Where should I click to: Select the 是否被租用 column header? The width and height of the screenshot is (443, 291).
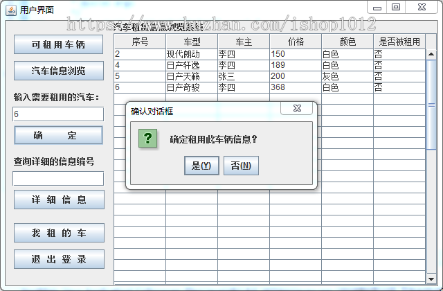coord(399,42)
